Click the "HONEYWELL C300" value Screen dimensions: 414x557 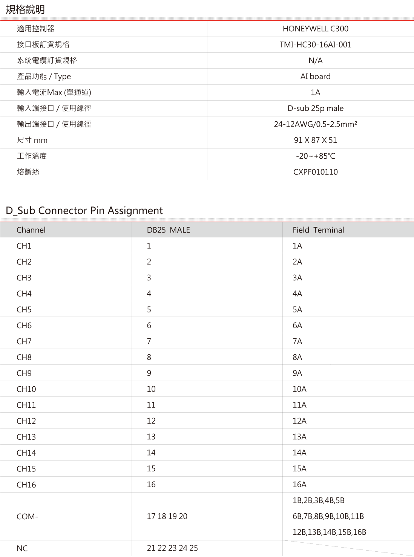click(x=316, y=29)
